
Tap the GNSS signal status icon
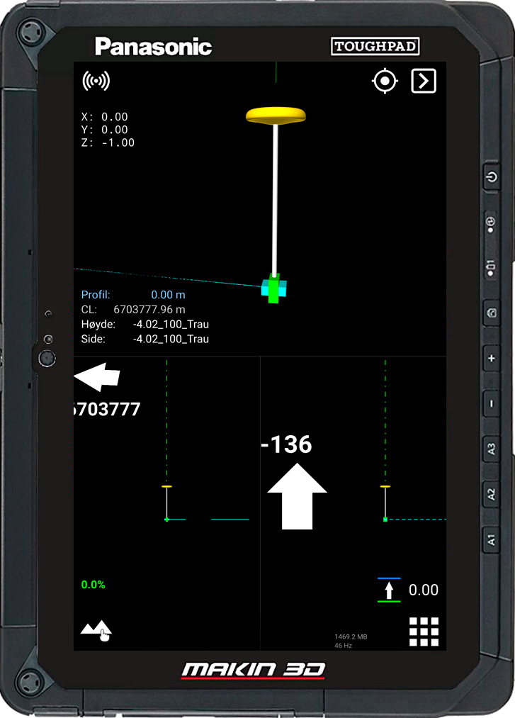96,81
